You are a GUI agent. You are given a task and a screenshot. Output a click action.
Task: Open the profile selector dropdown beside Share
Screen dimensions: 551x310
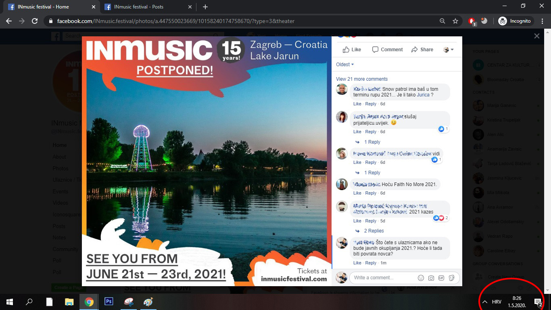[x=448, y=49]
